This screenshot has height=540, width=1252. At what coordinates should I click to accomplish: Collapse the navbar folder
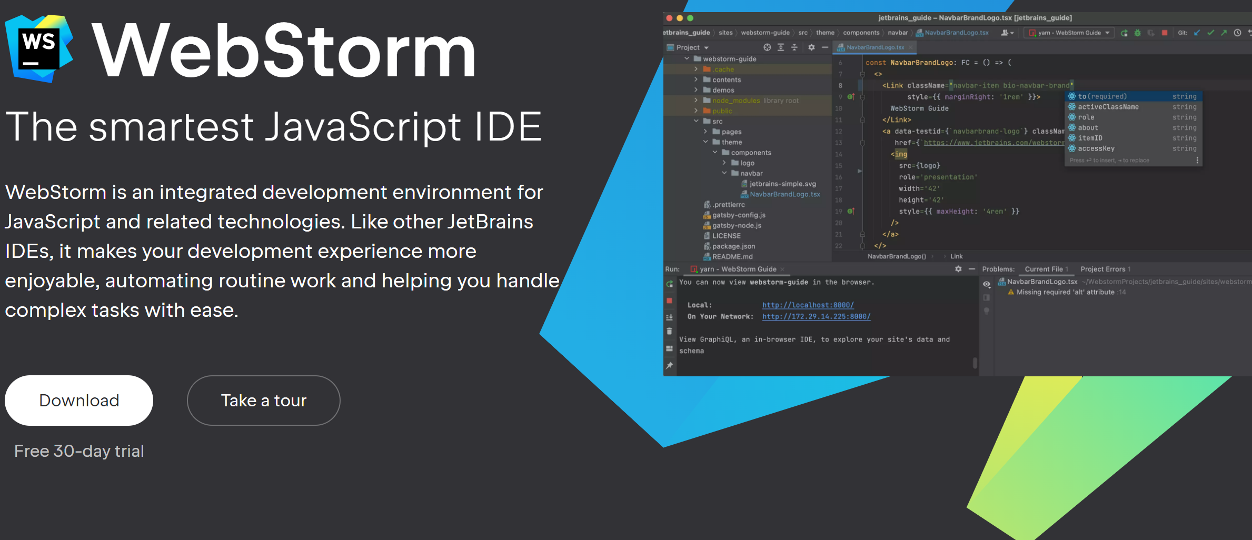(724, 173)
